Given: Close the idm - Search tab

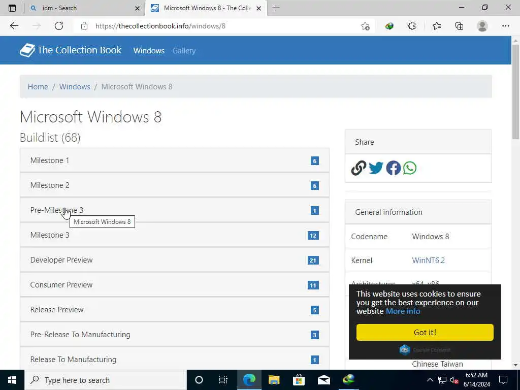Looking at the screenshot, I should 137,8.
